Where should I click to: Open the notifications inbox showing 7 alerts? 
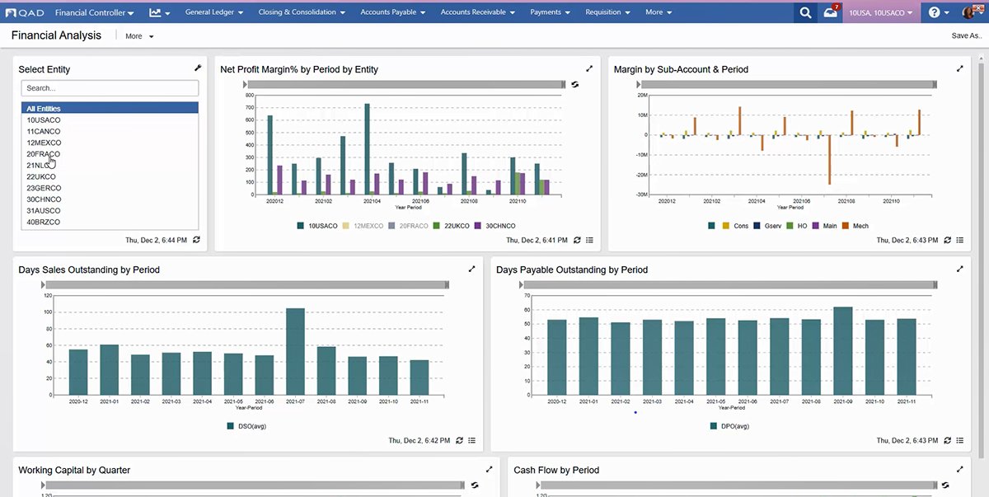831,12
